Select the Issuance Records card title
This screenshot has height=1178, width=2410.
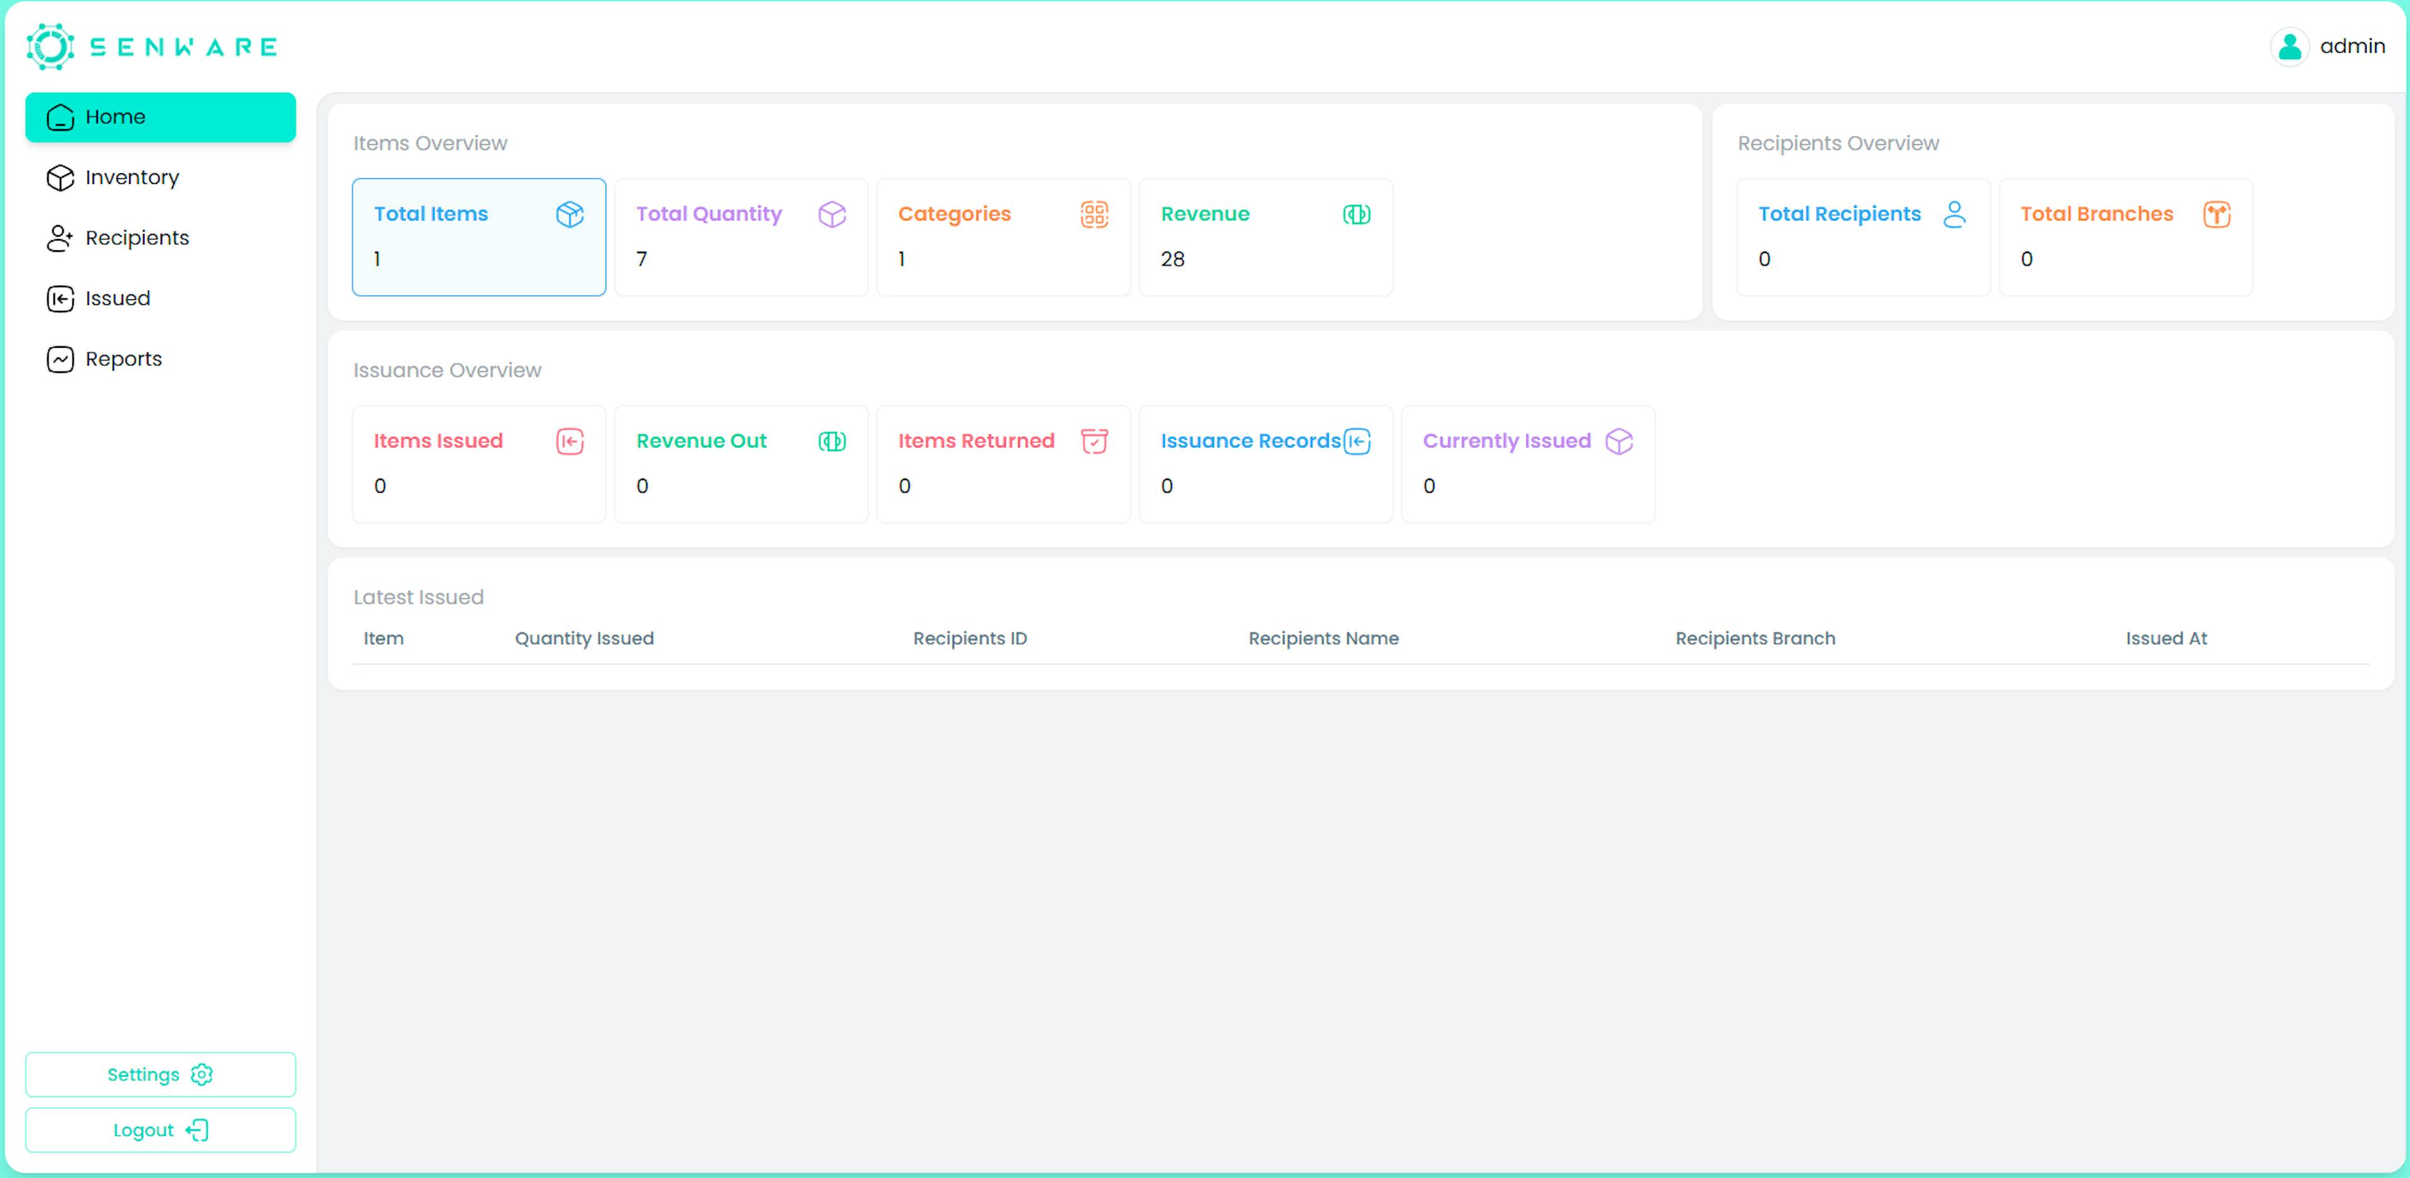pyautogui.click(x=1251, y=442)
